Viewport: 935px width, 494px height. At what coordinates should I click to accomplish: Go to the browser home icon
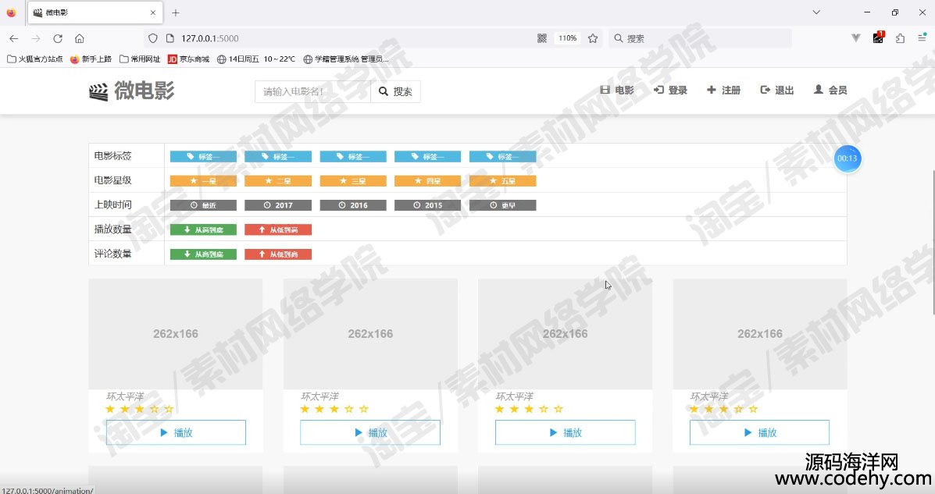pos(79,38)
